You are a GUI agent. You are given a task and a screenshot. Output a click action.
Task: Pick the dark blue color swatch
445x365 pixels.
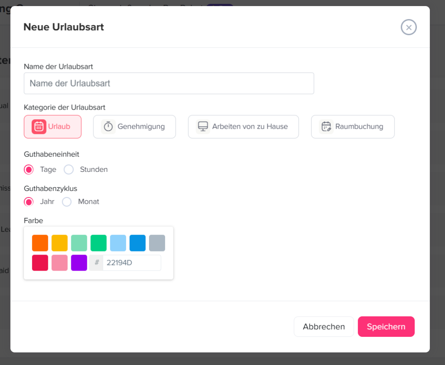click(x=137, y=243)
